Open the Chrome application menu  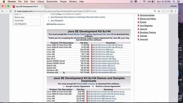pos(11,2)
